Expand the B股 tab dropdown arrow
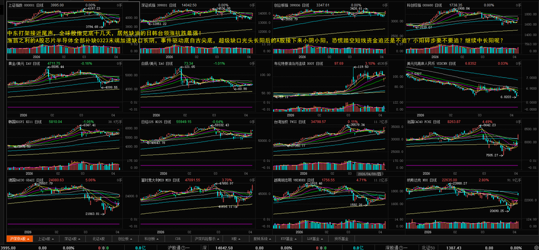 tap(239, 239)
